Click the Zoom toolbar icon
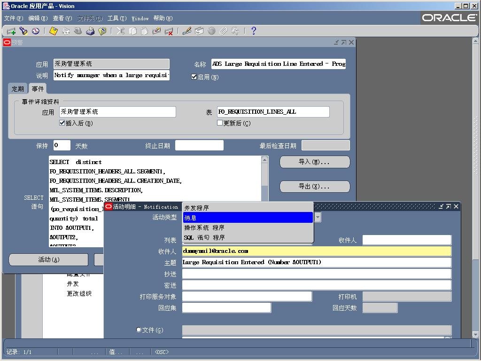 pos(199,31)
